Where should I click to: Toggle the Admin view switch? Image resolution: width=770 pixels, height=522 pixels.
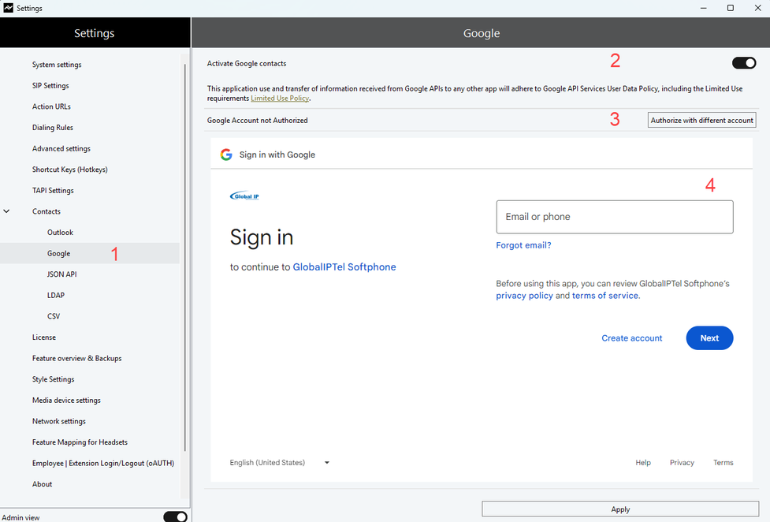175,516
